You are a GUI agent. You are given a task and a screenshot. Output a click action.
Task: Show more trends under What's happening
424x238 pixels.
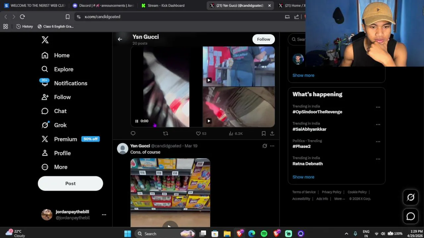pos(303,177)
